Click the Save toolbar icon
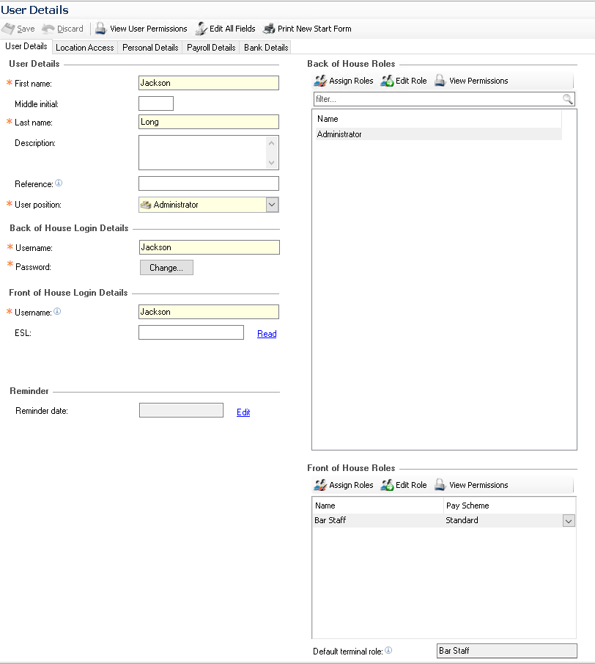This screenshot has height=664, width=595. pos(9,29)
